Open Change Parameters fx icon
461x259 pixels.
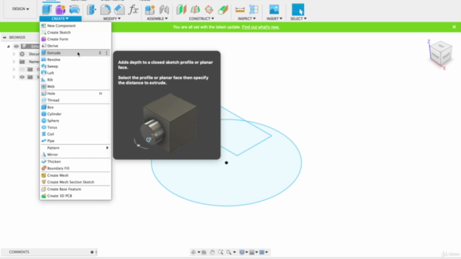[x=133, y=9]
